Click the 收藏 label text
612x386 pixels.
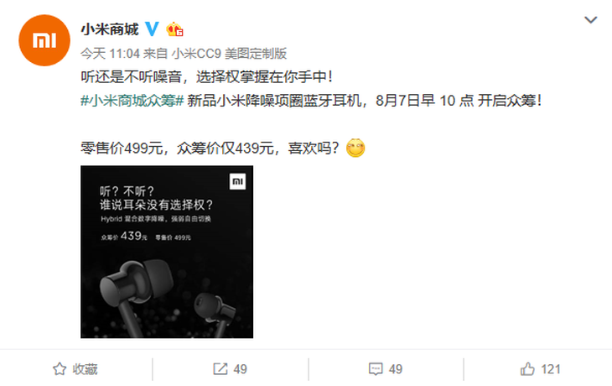point(85,369)
